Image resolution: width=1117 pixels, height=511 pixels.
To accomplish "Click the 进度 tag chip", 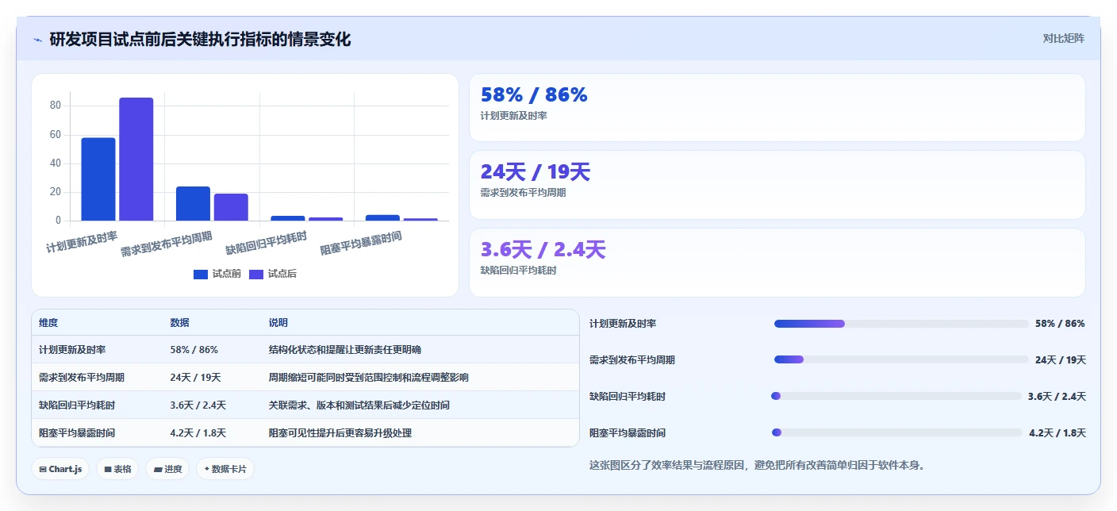I will (x=167, y=469).
